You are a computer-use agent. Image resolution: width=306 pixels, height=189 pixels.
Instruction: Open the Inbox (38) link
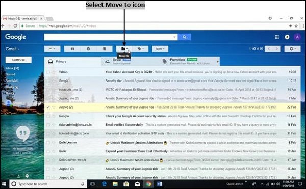coord(12,68)
